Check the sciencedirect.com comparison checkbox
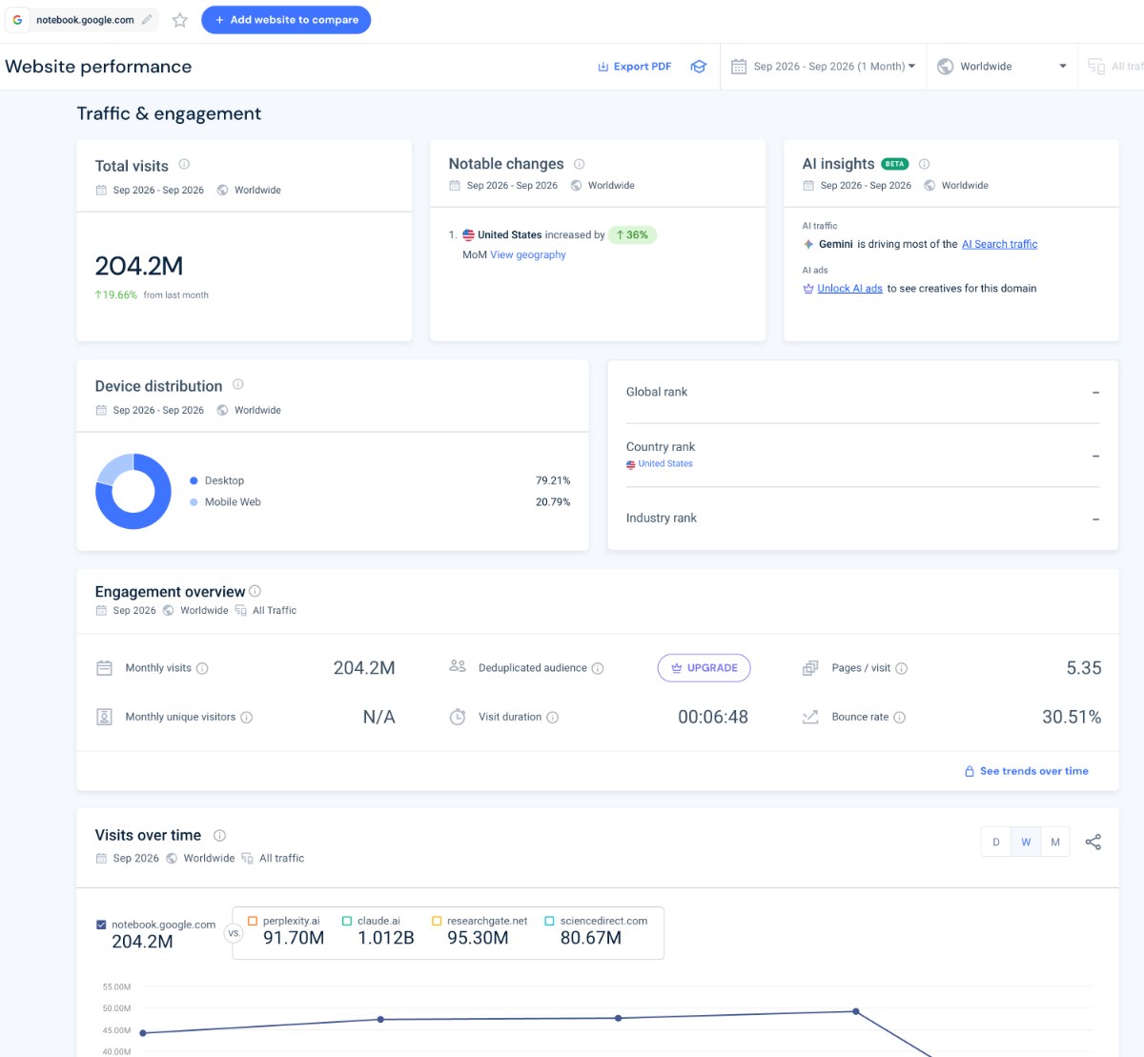 (549, 921)
